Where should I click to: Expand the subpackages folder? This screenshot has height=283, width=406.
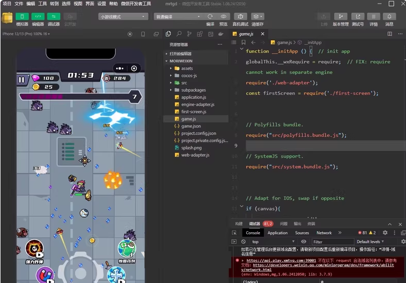[193, 90]
